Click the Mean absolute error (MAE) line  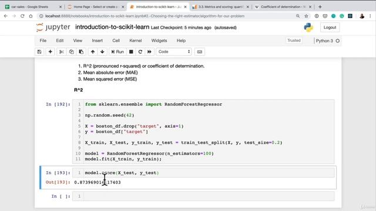[x=110, y=73]
